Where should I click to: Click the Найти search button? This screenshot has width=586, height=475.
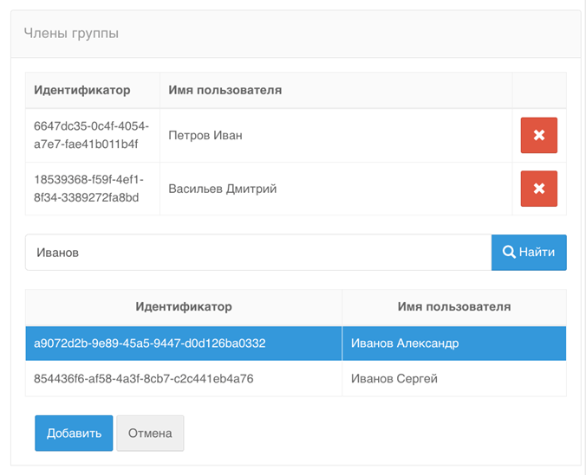pyautogui.click(x=529, y=253)
